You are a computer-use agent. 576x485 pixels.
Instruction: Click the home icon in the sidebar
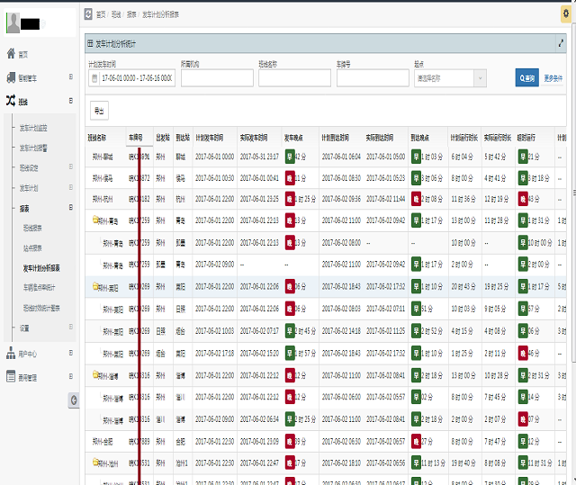point(11,54)
